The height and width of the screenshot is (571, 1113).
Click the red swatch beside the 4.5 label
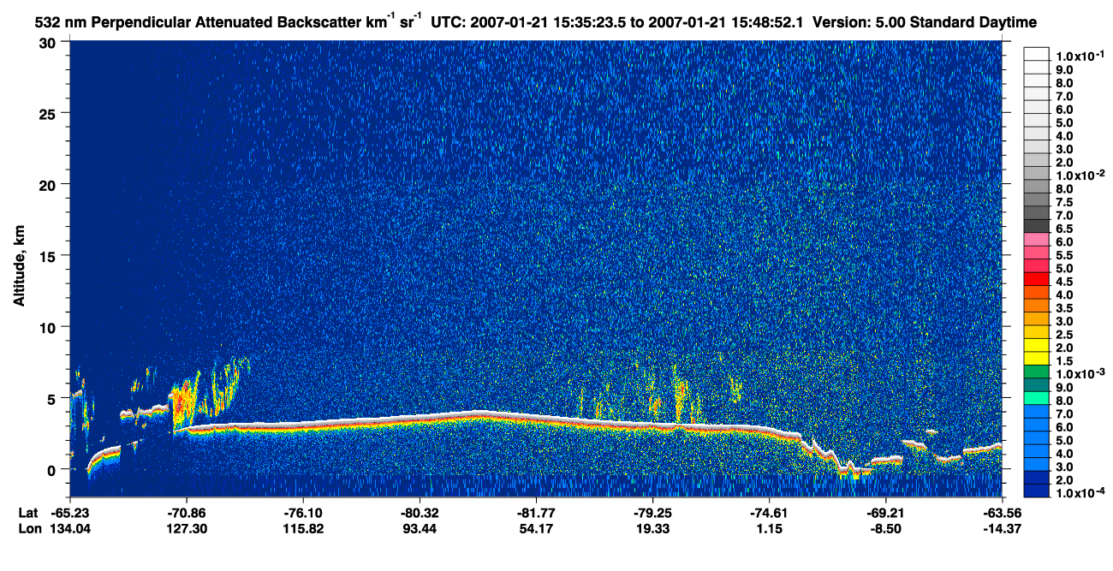click(1036, 280)
